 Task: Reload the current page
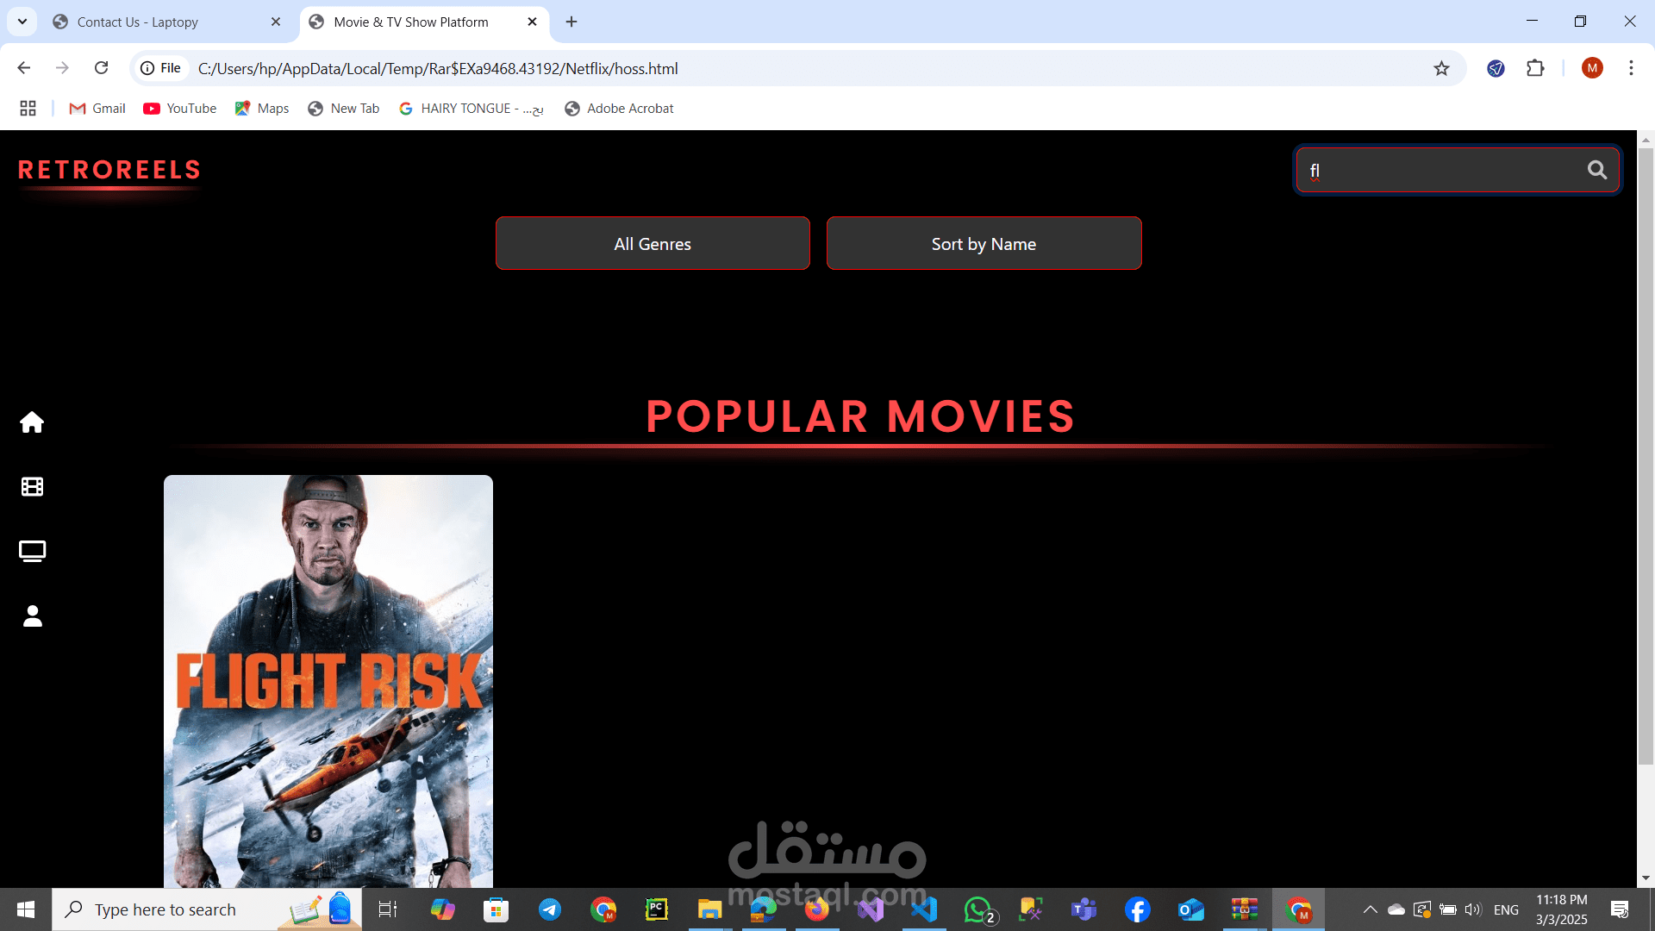coord(101,68)
